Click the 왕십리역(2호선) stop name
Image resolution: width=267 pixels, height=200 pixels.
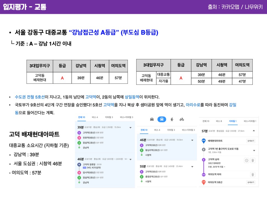pyautogui.click(x=152, y=150)
